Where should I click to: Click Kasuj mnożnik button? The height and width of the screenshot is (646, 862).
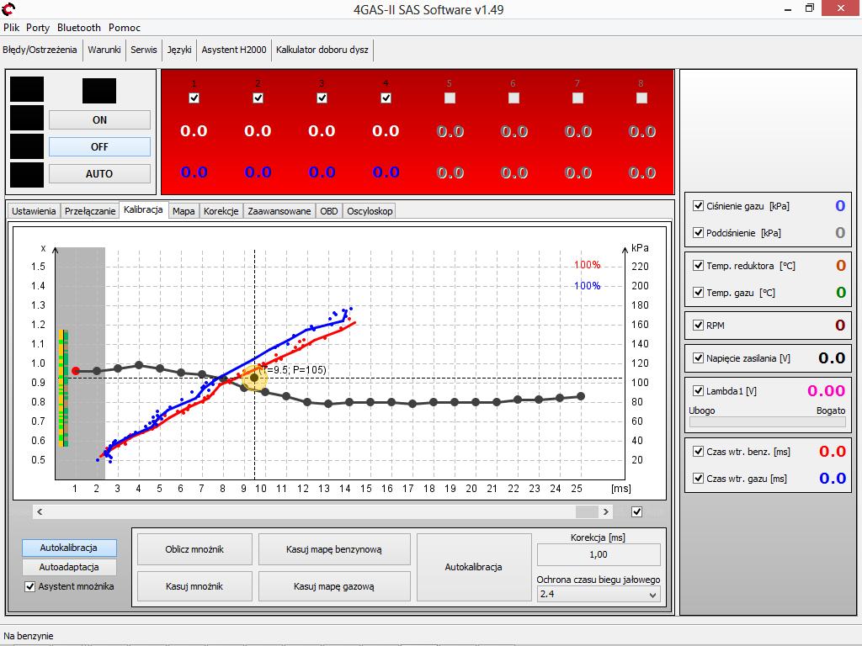point(194,586)
